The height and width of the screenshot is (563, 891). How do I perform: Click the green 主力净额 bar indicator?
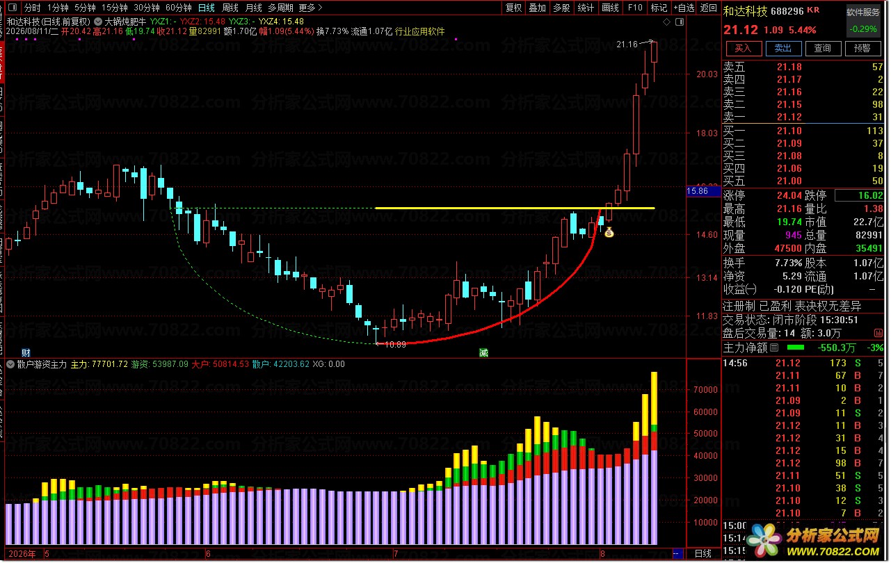coord(795,348)
